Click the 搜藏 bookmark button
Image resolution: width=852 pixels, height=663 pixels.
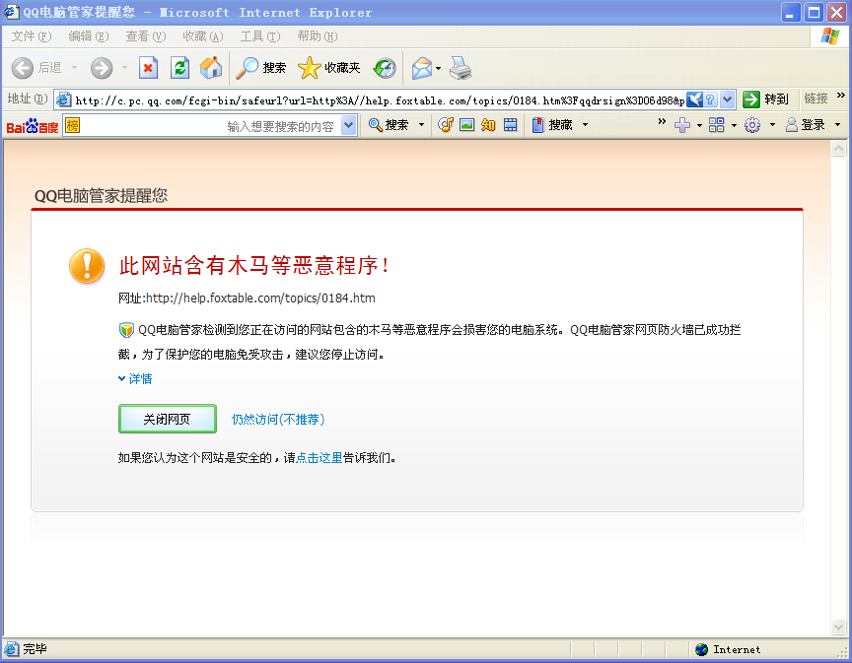pos(552,125)
